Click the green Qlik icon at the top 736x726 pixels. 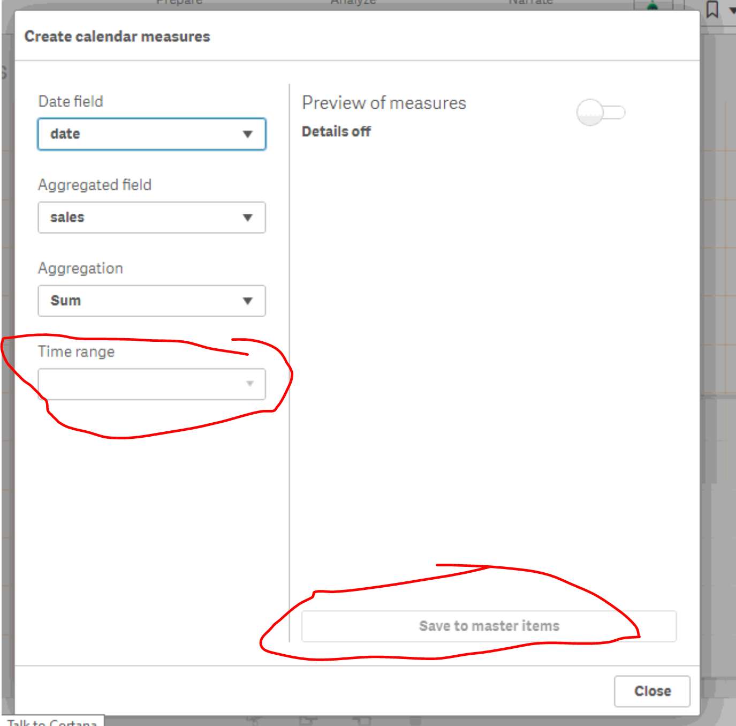tap(652, 6)
